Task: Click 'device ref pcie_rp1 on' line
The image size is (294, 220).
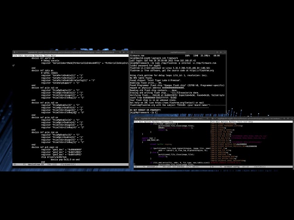Action: 45,88
